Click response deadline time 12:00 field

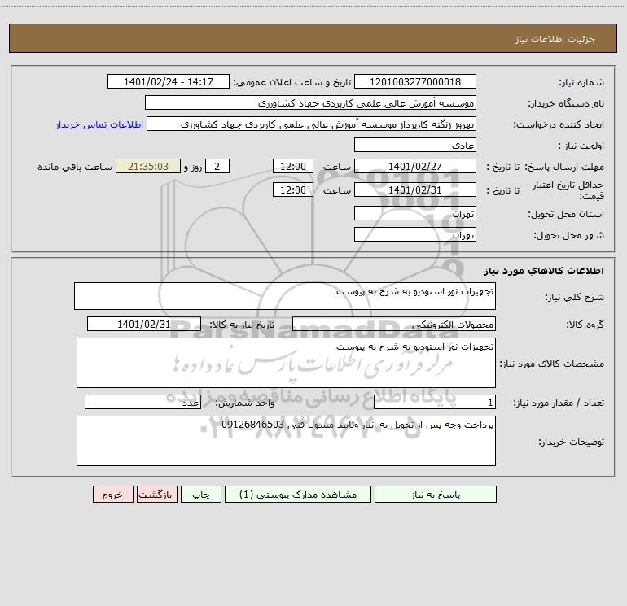pos(292,166)
